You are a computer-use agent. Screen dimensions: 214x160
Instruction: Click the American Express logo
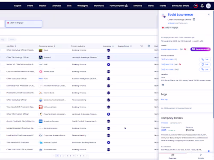[41, 121]
